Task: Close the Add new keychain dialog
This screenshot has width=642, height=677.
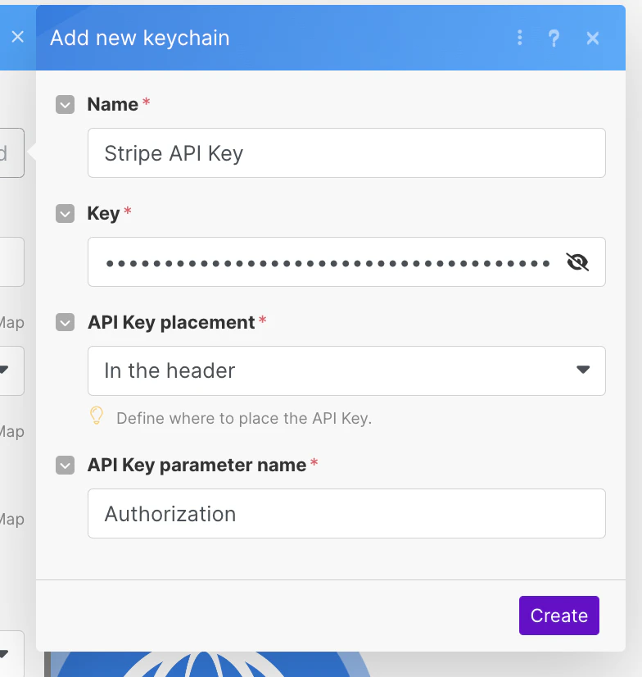Action: pos(593,38)
